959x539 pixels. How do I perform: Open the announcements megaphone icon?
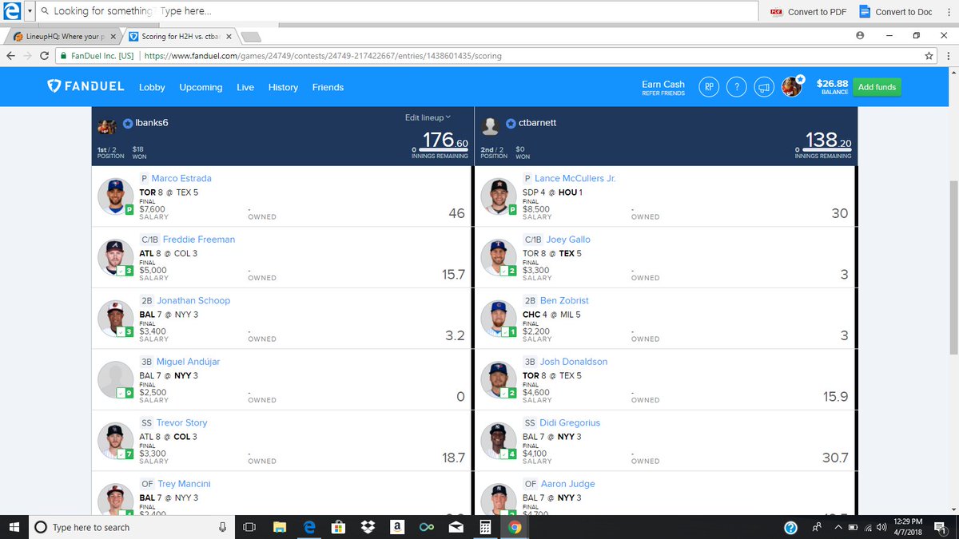click(x=764, y=87)
